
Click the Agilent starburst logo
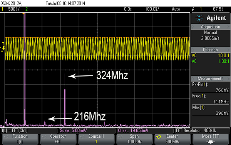[199, 18]
